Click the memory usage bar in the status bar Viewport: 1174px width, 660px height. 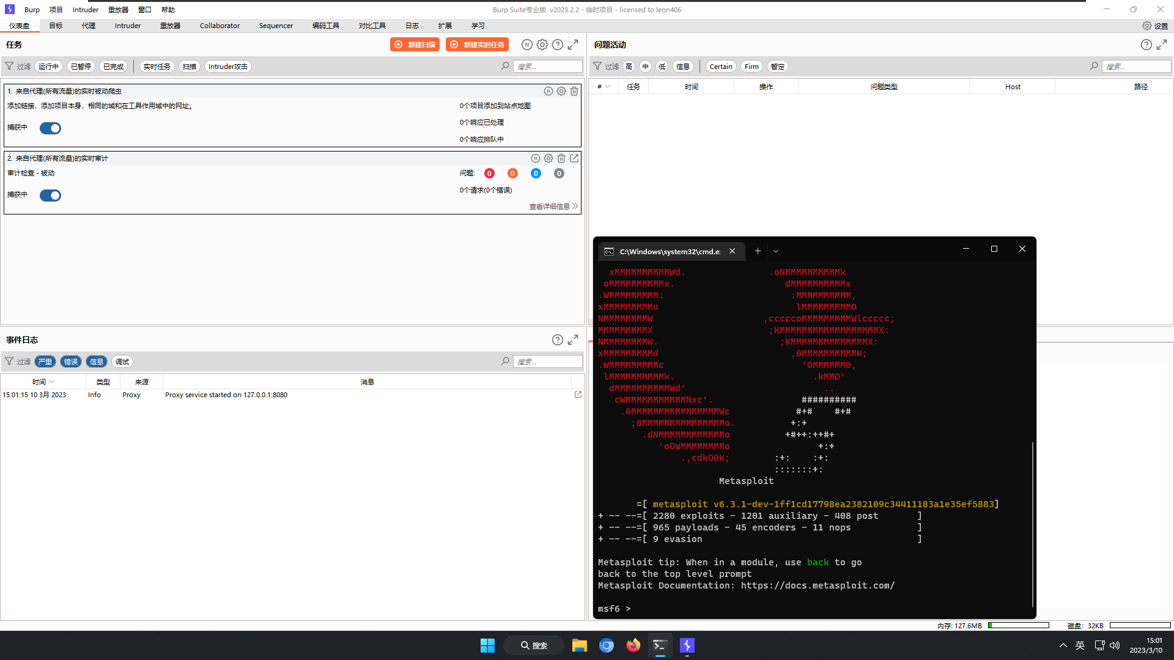[x=1018, y=625]
